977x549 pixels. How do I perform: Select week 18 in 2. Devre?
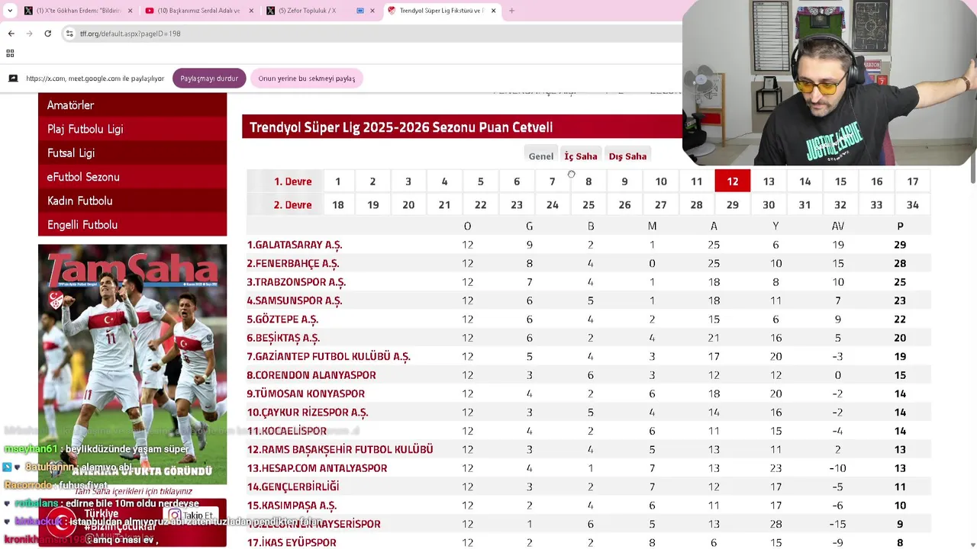coord(337,204)
